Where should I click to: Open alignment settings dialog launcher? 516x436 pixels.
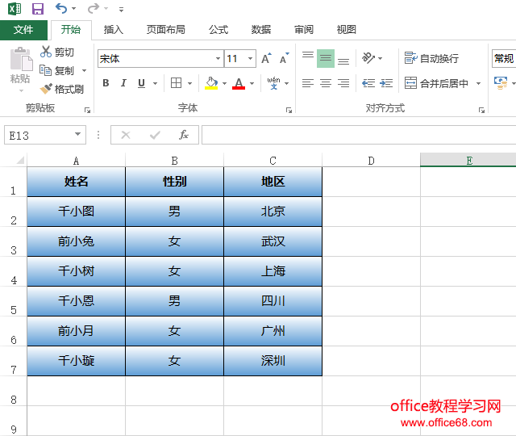[x=482, y=111]
